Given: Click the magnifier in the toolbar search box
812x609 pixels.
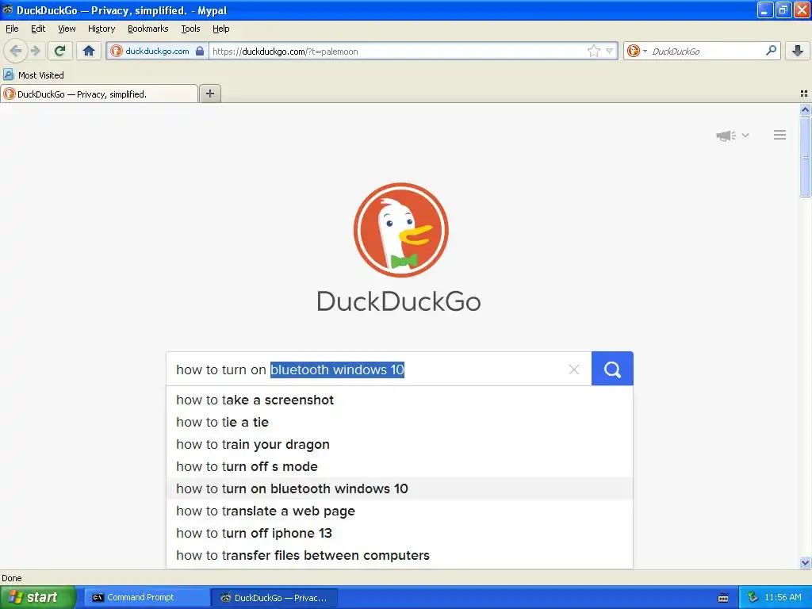Looking at the screenshot, I should point(771,50).
